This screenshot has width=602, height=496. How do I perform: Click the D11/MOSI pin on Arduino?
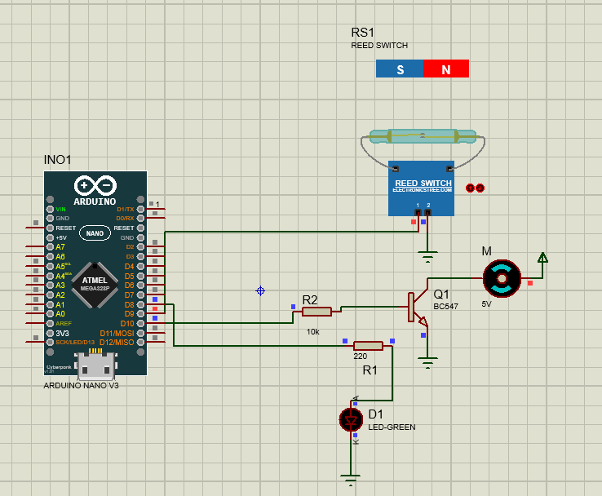coord(140,333)
